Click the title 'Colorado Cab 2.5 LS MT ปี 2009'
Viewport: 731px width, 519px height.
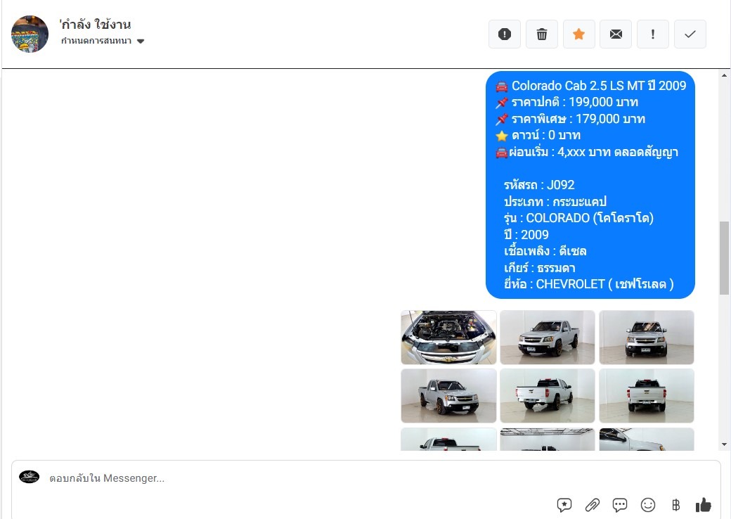click(599, 86)
